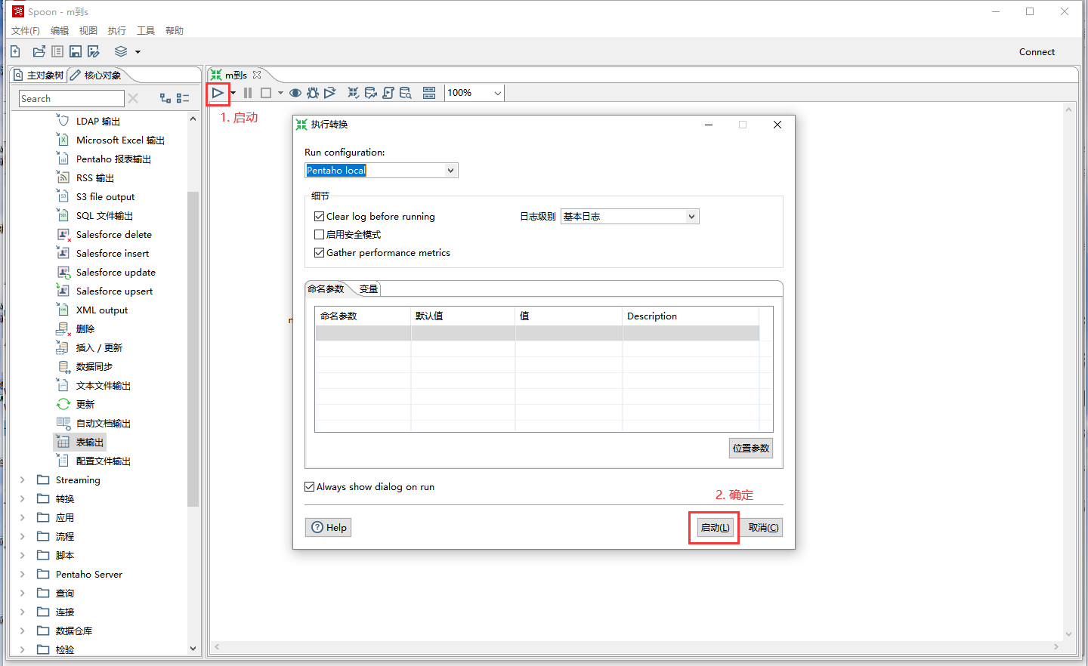Screen dimensions: 1088x666
Task: Click the stop transformation icon
Action: pos(266,93)
